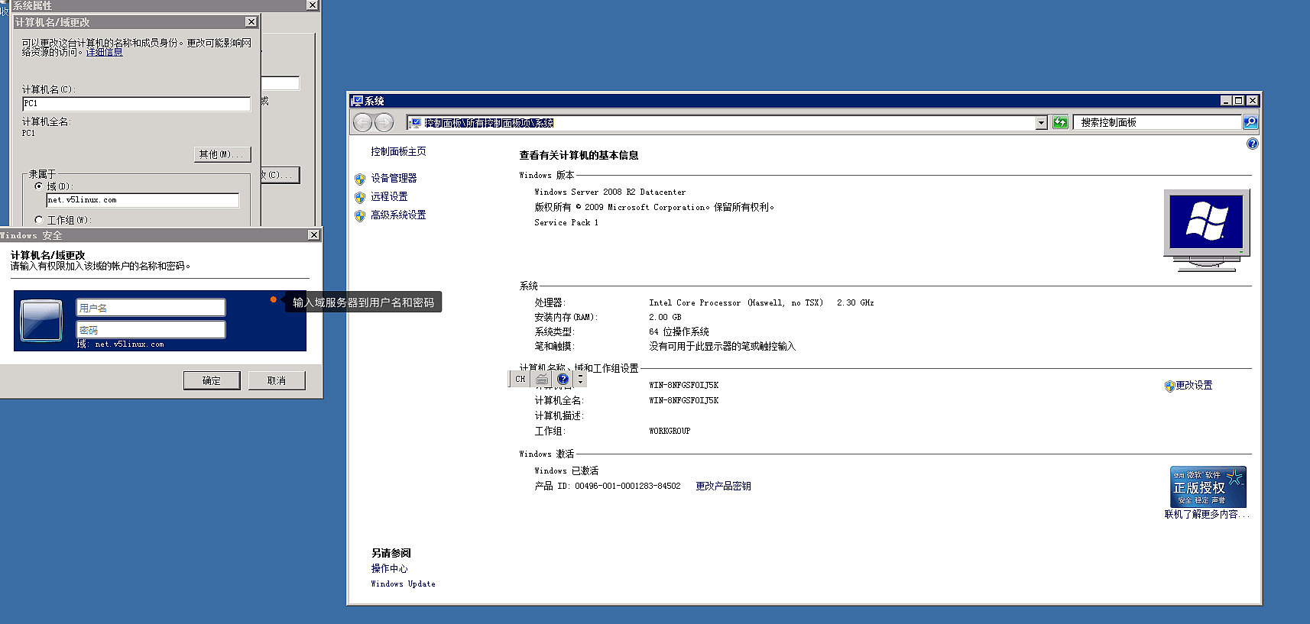Screen dimensions: 1310x624
Task: Click the help icon on the language bar
Action: pyautogui.click(x=563, y=379)
